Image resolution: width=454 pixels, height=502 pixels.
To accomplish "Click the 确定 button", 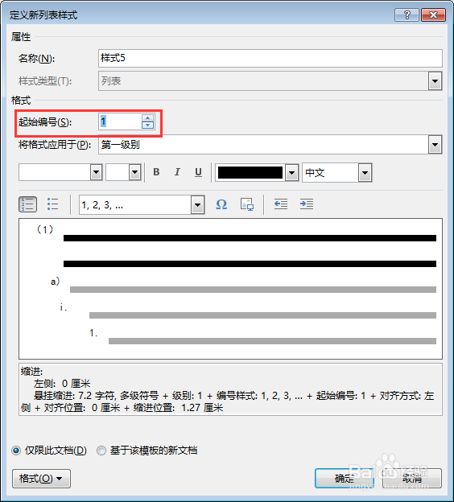I will 345,479.
